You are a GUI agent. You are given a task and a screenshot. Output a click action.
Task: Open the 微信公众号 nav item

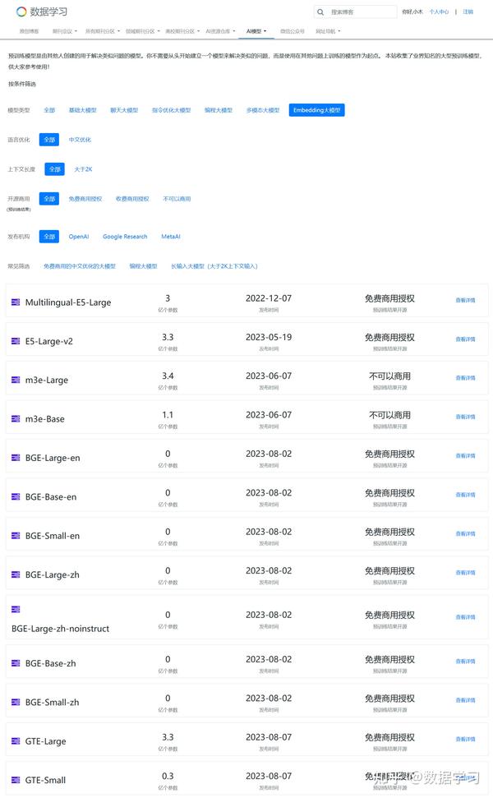tap(292, 31)
